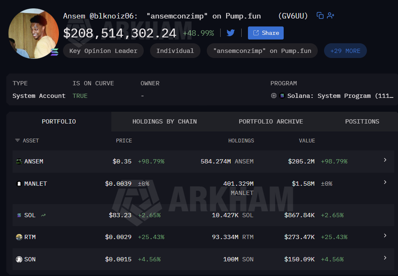398x276 pixels.
Task: Open the ANSEM asset name
Action: tap(34, 161)
